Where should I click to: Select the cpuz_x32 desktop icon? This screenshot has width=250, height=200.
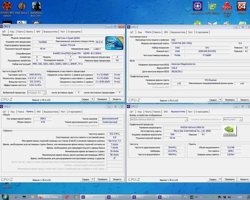pyautogui.click(x=197, y=8)
